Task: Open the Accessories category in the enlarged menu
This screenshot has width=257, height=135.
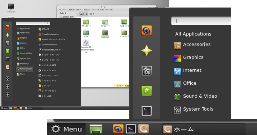Action: tap(192, 45)
